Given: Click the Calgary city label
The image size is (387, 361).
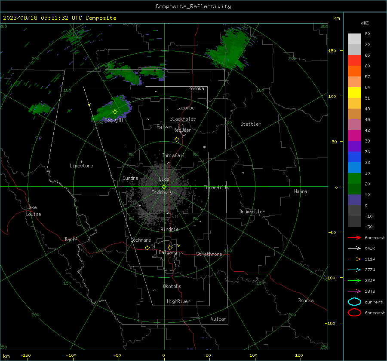Looking at the screenshot, I should tap(168, 252).
